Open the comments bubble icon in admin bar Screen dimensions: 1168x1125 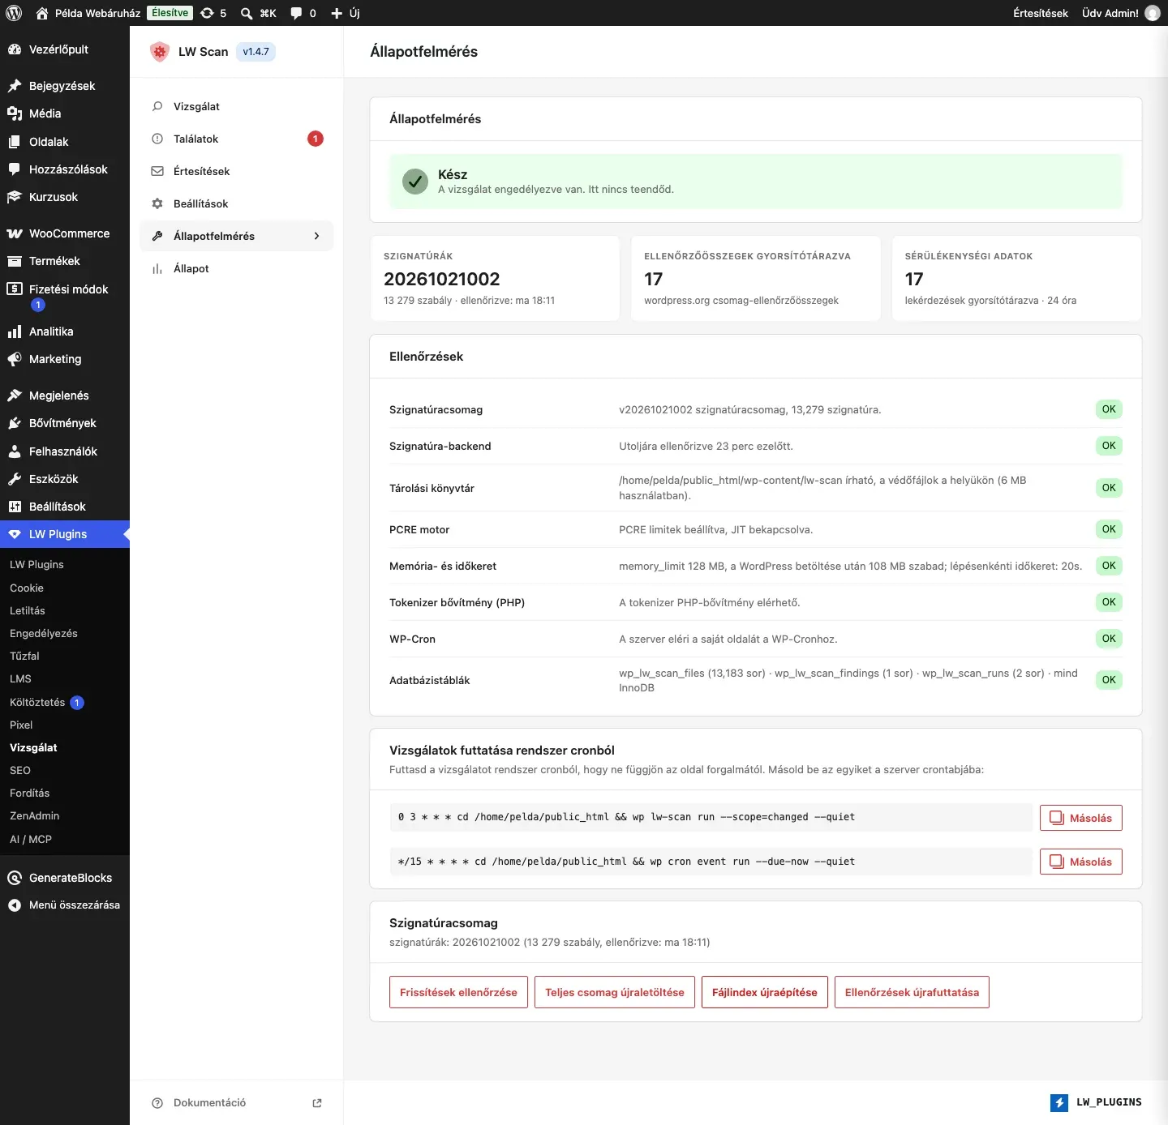click(x=297, y=13)
